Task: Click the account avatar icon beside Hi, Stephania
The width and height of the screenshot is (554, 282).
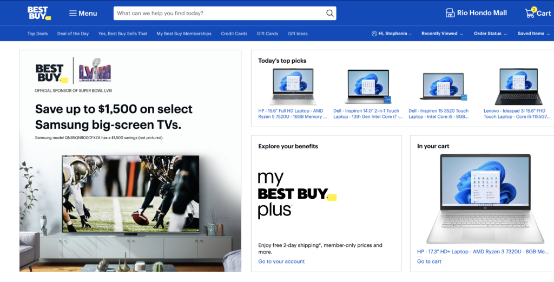Action: point(374,34)
